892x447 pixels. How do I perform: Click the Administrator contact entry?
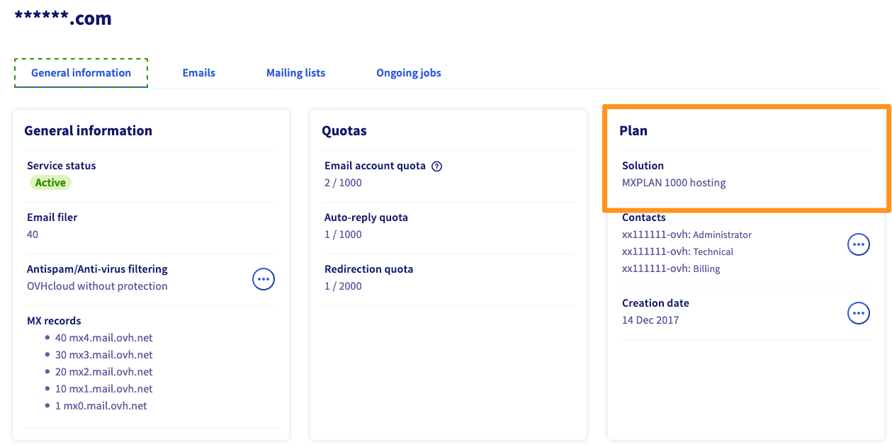(x=687, y=234)
